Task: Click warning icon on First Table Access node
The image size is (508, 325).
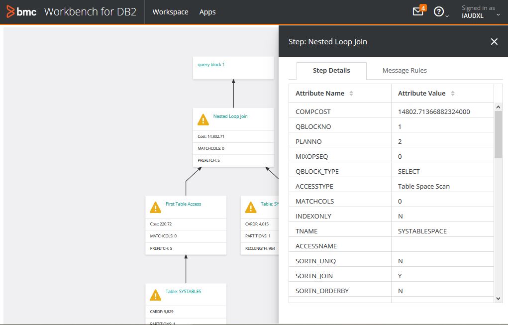Action: point(156,208)
